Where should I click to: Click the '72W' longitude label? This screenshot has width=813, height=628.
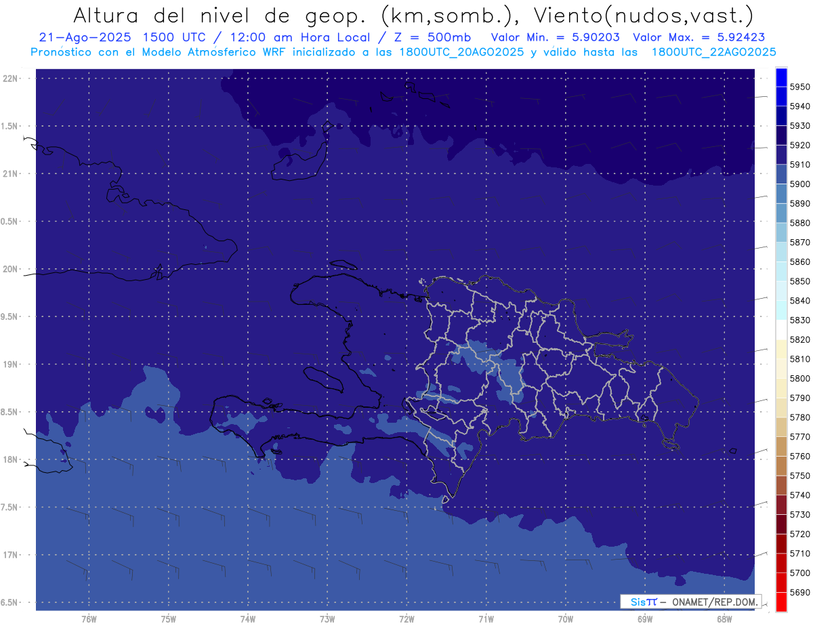[x=406, y=619]
